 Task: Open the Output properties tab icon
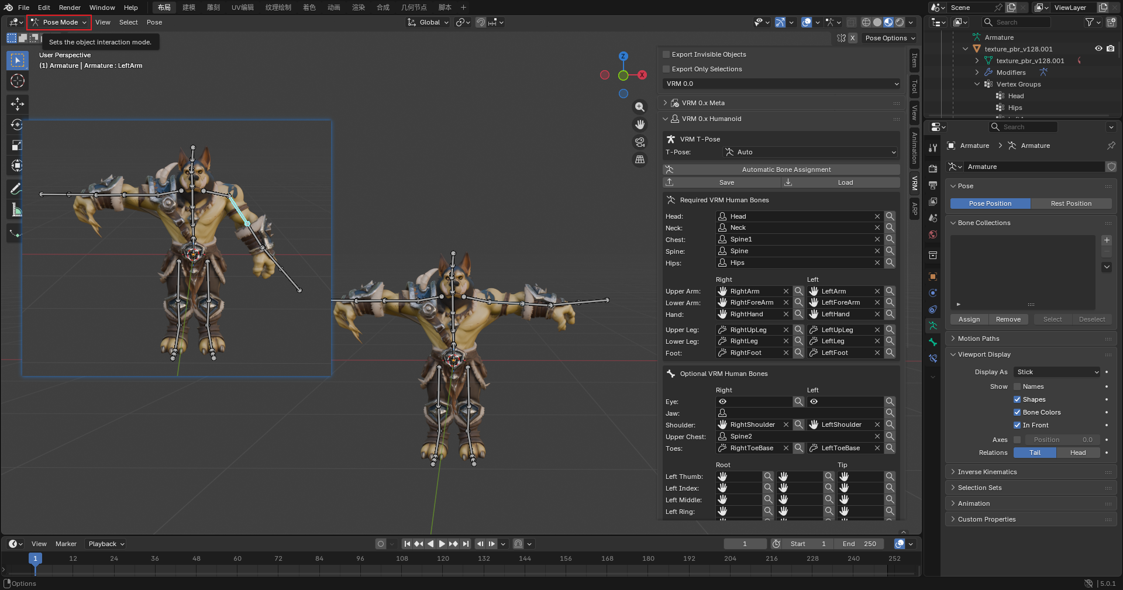pos(933,185)
